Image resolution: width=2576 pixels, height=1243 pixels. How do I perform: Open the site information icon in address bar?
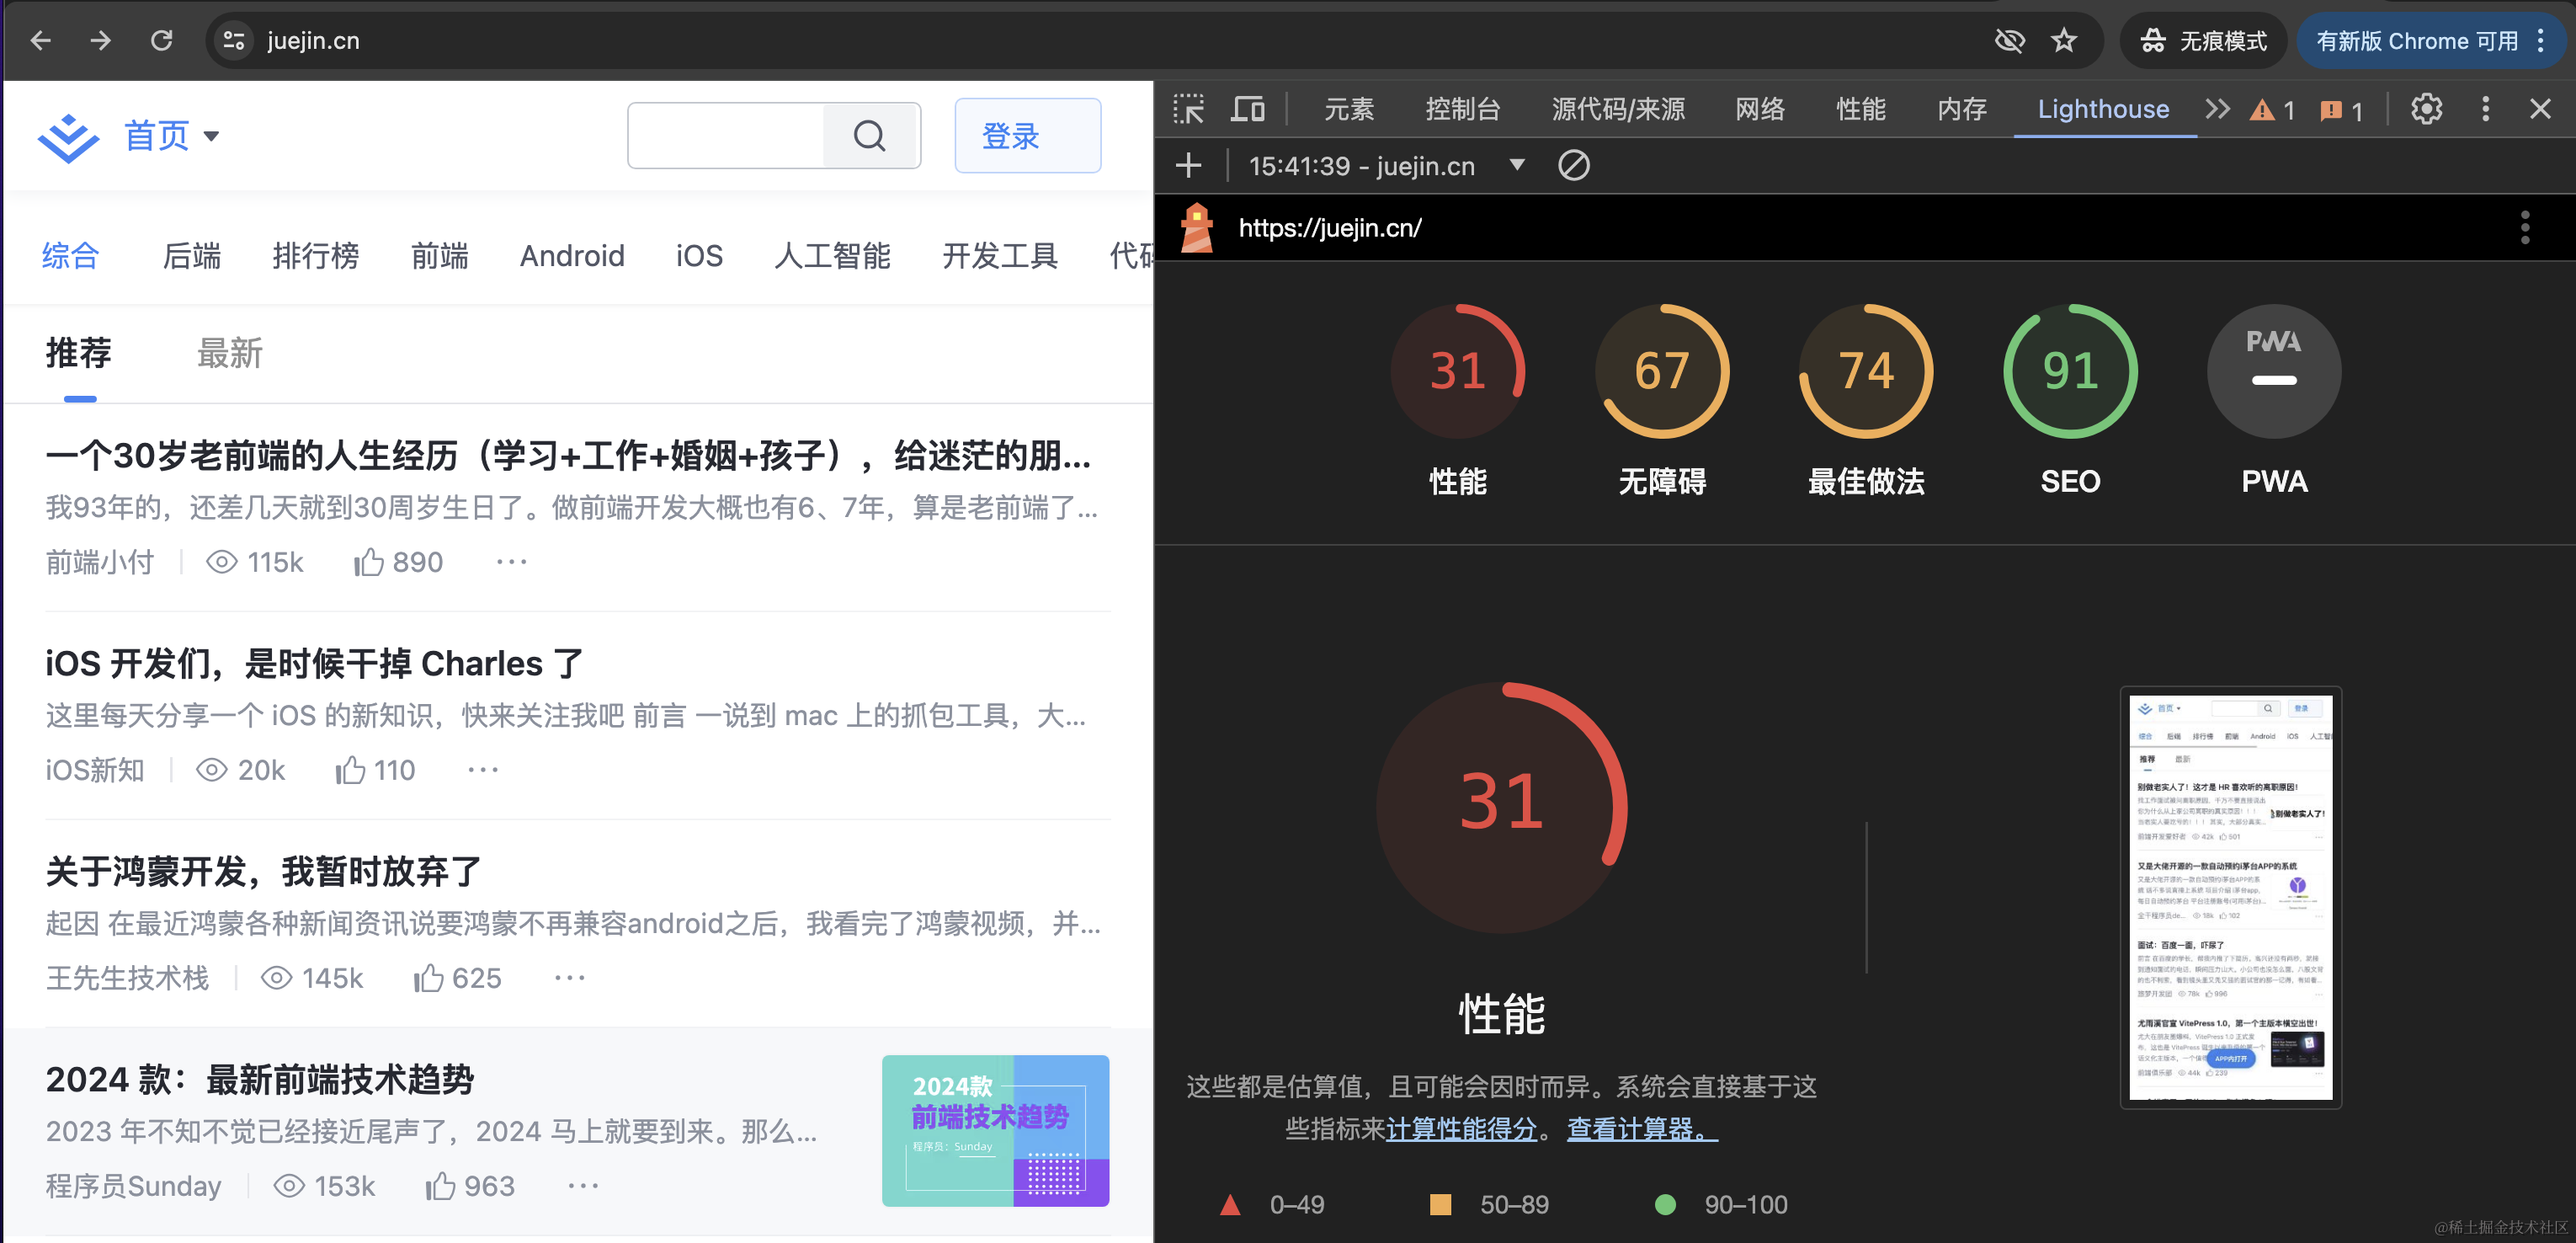[234, 41]
